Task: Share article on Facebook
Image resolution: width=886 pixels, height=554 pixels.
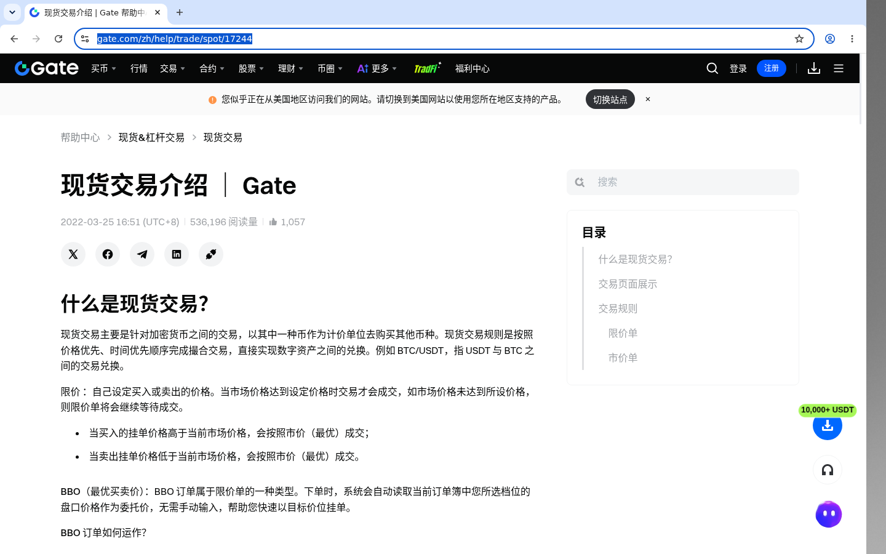Action: click(108, 254)
